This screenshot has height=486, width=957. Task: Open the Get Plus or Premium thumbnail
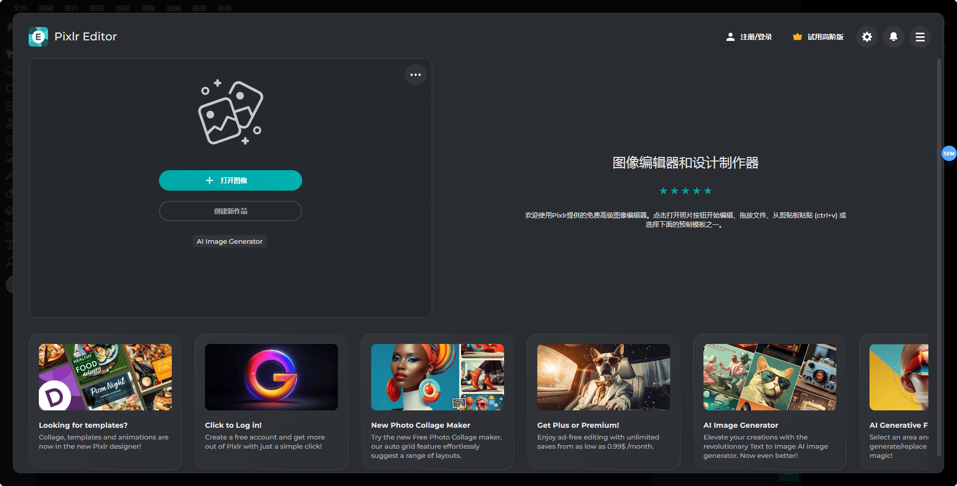(x=604, y=377)
